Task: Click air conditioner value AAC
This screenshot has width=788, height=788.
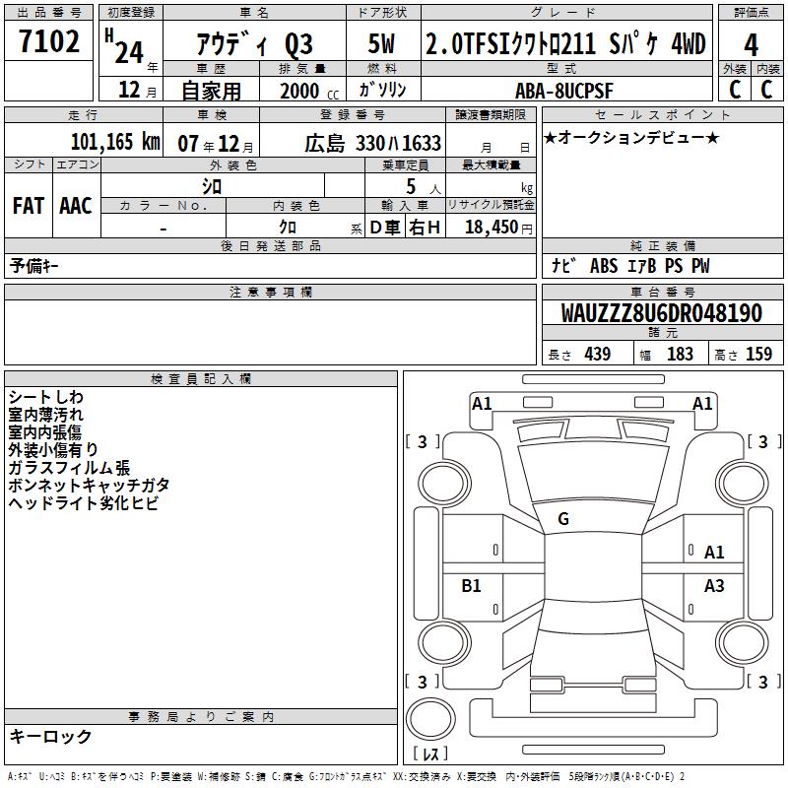Action: click(x=76, y=206)
